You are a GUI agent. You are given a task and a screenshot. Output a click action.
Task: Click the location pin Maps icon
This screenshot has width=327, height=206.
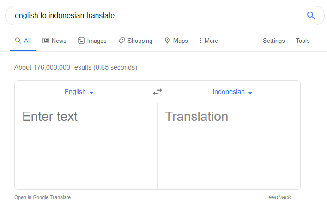[167, 41]
